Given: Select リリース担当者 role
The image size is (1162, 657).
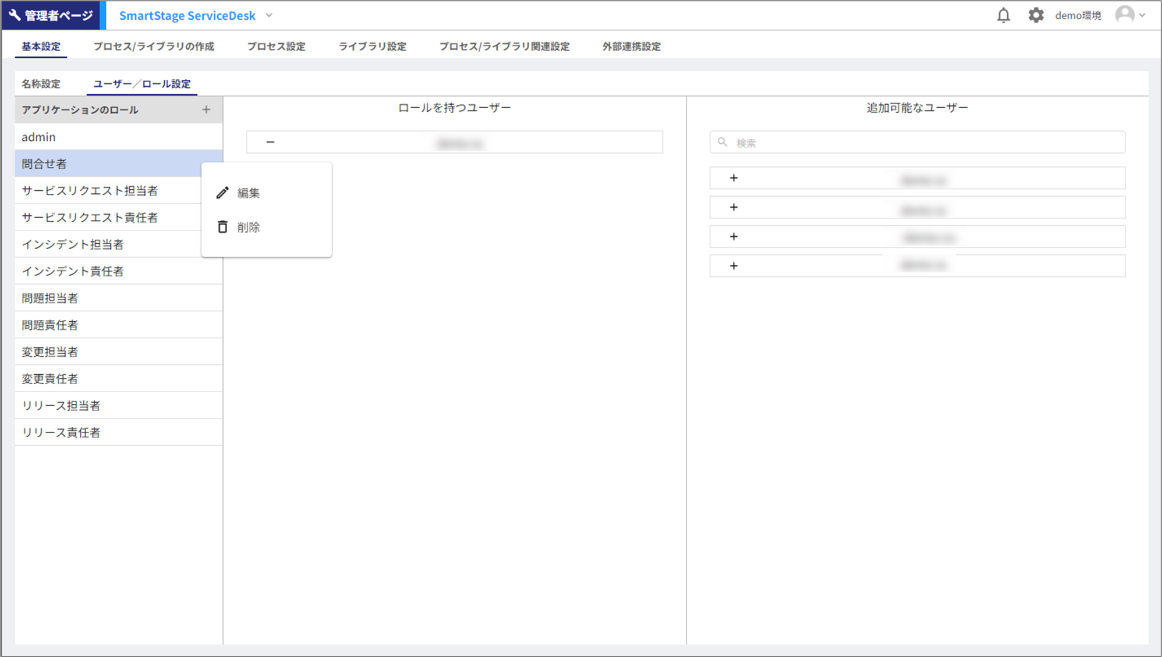Looking at the screenshot, I should tap(61, 406).
